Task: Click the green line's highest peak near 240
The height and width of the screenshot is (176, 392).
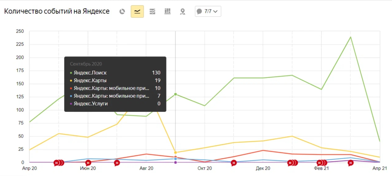Action: 351,37
